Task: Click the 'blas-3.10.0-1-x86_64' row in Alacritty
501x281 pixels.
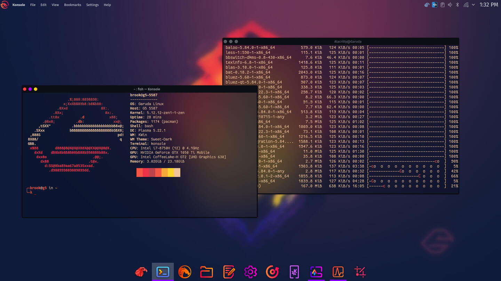Action: pos(342,67)
